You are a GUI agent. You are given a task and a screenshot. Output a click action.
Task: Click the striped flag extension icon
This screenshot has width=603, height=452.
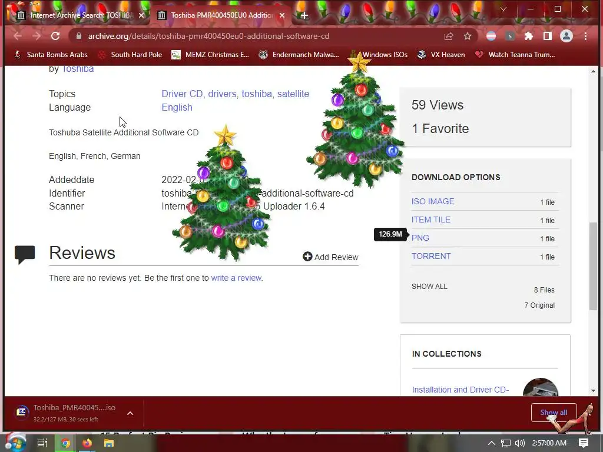pos(491,36)
